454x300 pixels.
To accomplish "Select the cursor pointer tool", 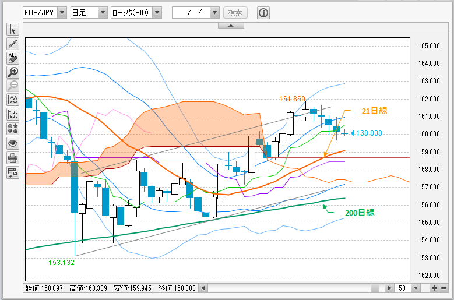I will click(x=13, y=30).
